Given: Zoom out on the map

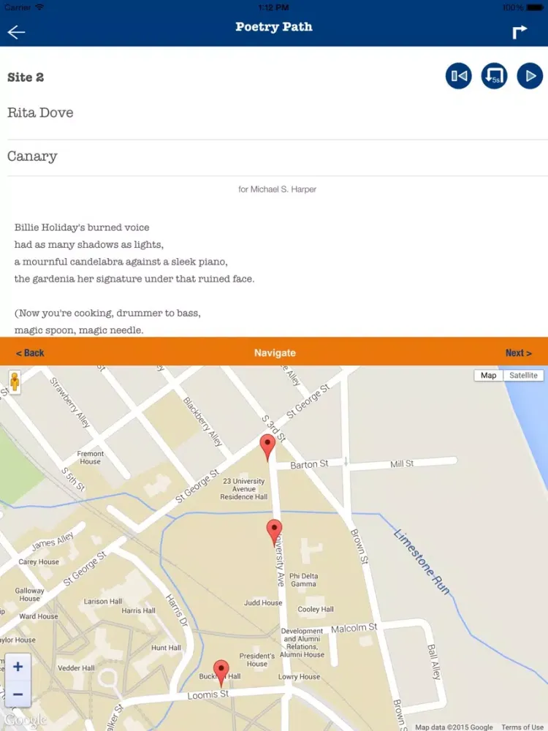Looking at the screenshot, I should click(18, 694).
